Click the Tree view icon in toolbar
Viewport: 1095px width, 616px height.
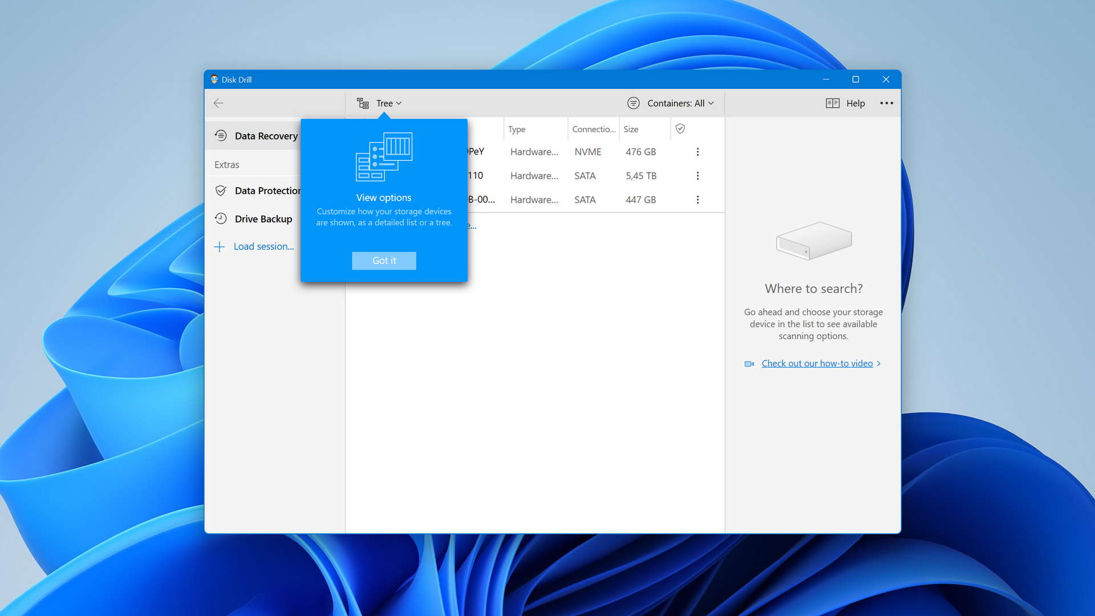(x=363, y=103)
